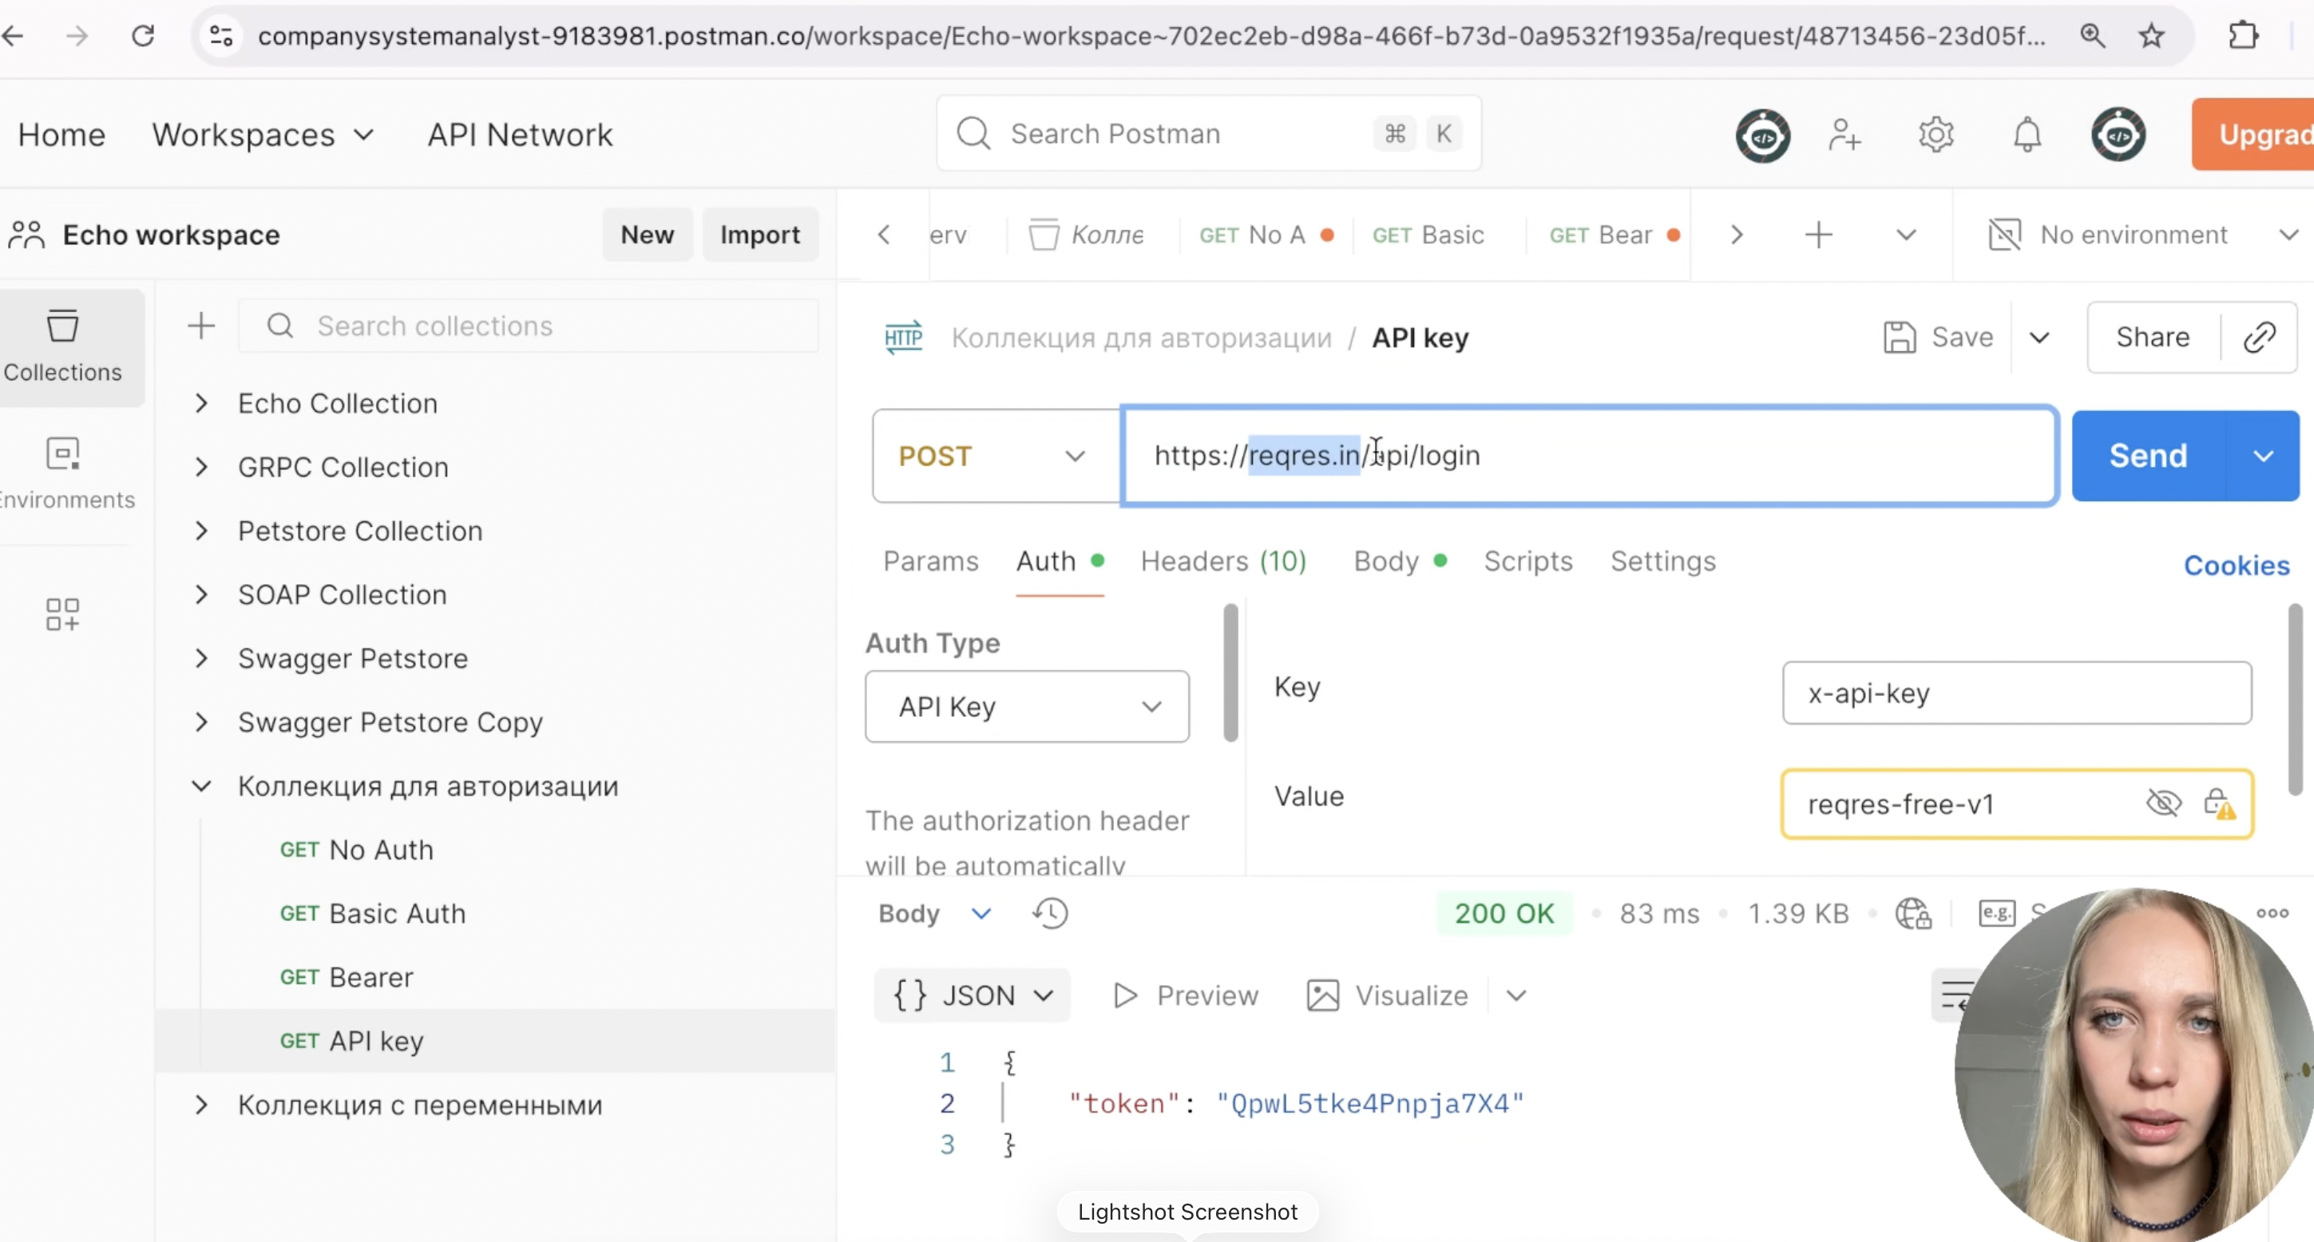Open the Collections sidebar panel
2314x1242 pixels.
(x=63, y=346)
